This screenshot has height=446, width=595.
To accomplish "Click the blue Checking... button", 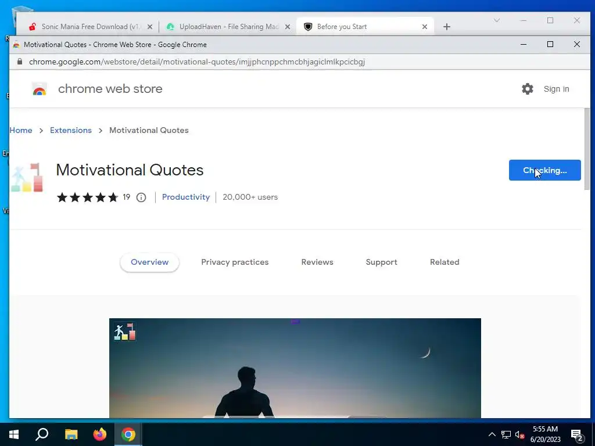I will [x=544, y=170].
